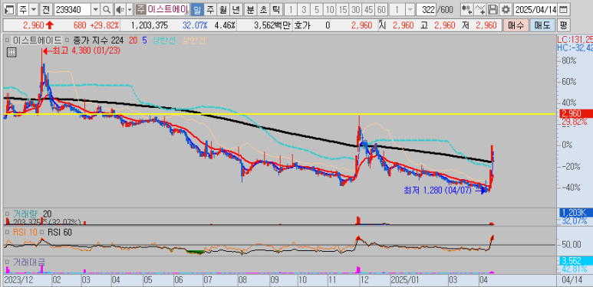Select the 10 interval button
593x287 pixels.
(330, 9)
